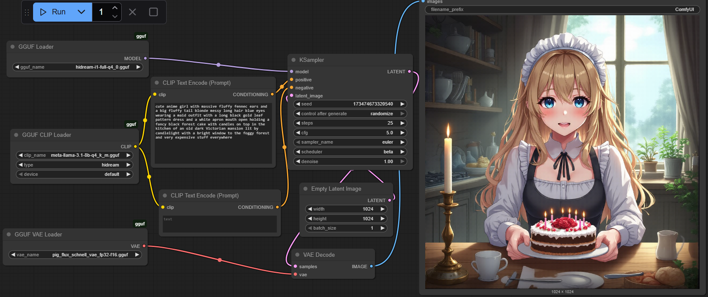This screenshot has width=708, height=297.
Task: Increment the steps value with right arrow
Action: click(x=402, y=123)
